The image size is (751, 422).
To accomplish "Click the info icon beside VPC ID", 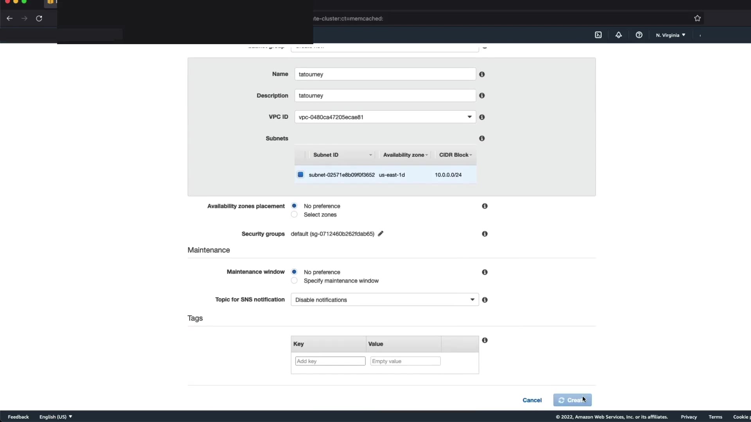I will point(482,117).
